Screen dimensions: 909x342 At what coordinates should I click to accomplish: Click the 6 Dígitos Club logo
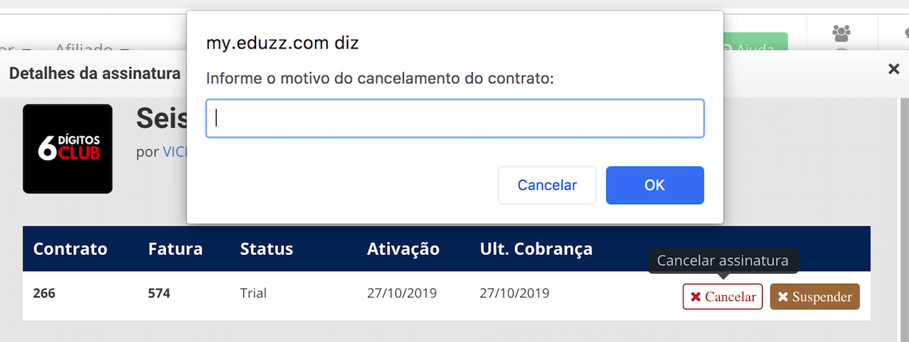67,148
